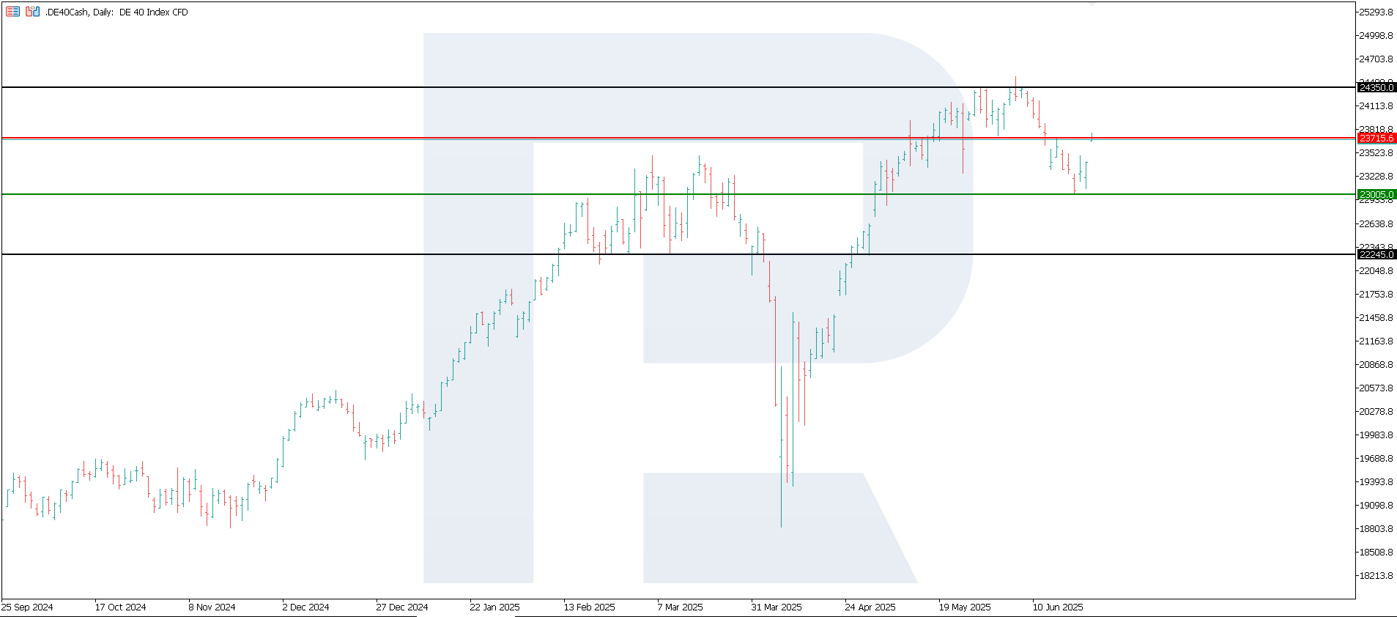Select the green 23005.0 support price label

(1376, 194)
